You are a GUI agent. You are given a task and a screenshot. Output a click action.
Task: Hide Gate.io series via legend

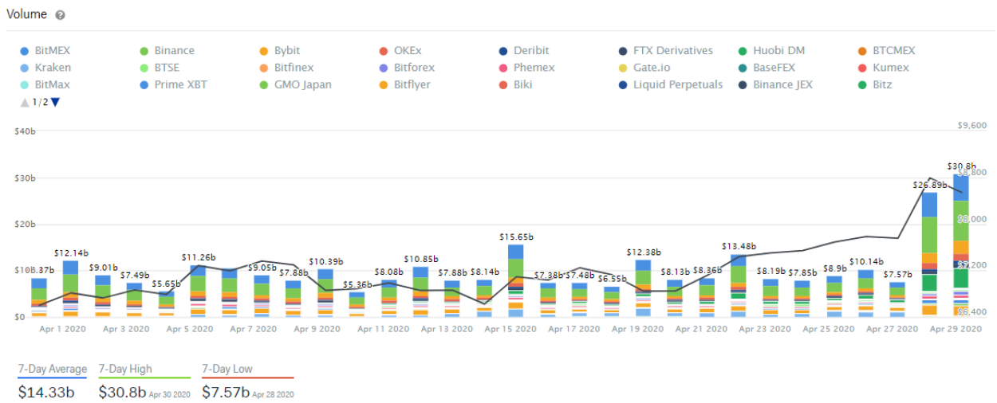pos(644,68)
